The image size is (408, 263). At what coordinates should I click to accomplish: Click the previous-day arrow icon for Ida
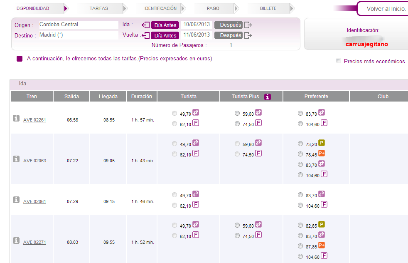click(x=146, y=25)
